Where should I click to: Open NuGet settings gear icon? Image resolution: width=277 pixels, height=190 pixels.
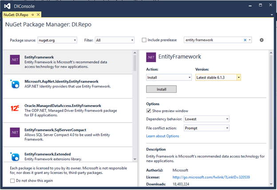pos(261,40)
